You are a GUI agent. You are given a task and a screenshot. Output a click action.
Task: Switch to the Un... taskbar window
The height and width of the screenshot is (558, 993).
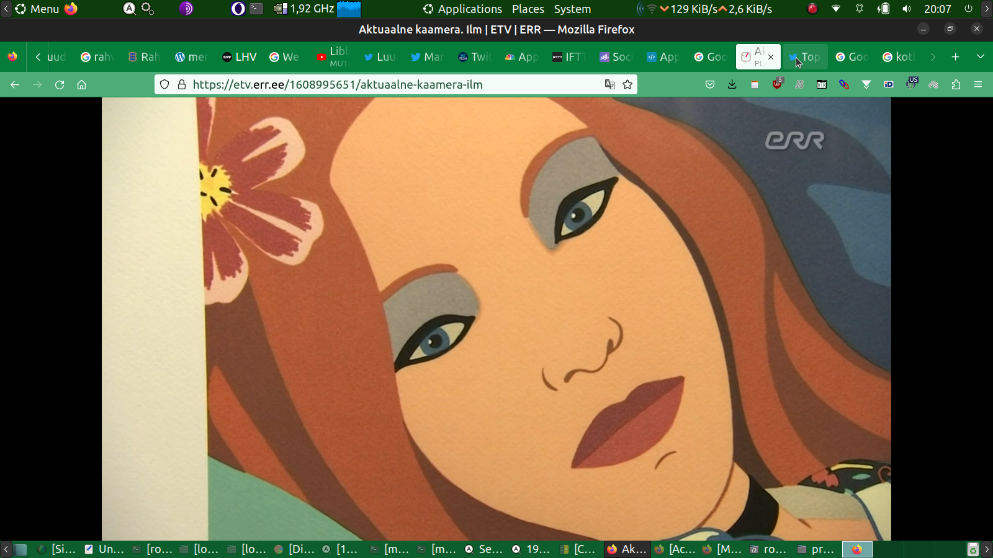104,549
